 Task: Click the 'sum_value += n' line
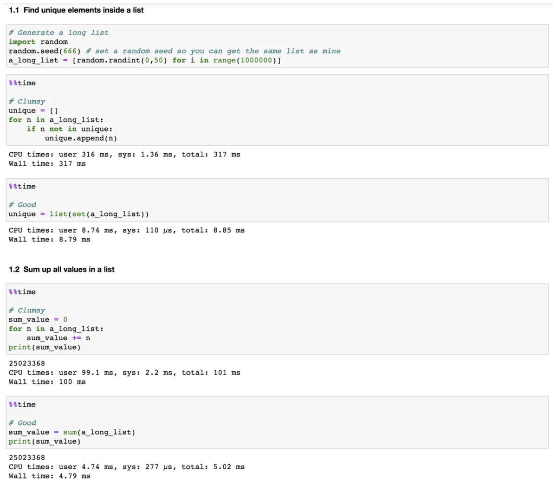click(58, 338)
